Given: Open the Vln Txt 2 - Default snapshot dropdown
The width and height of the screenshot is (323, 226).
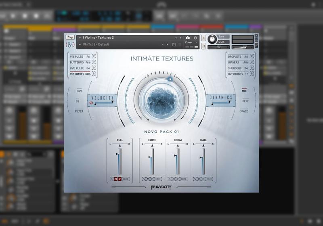Looking at the screenshot, I should pos(80,44).
